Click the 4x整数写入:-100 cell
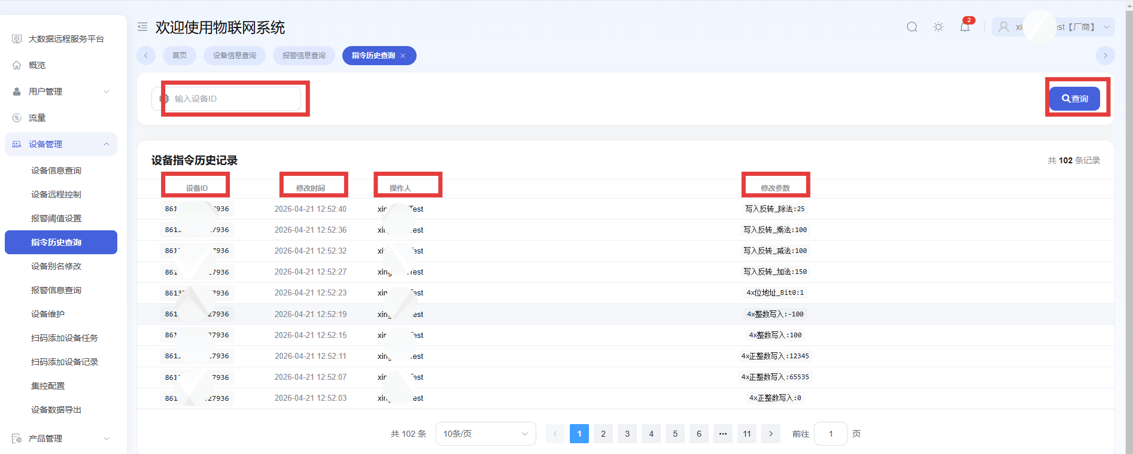Viewport: 1133px width, 454px height. click(775, 314)
